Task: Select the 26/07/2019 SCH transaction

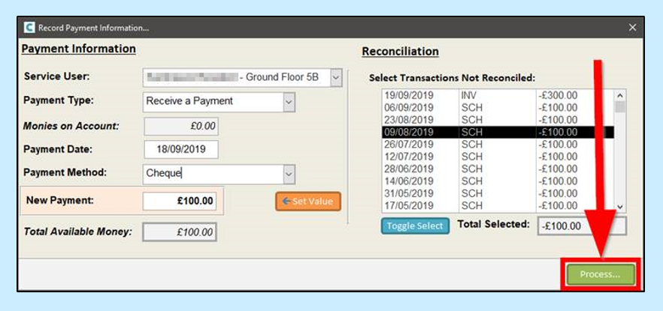Action: 498,145
